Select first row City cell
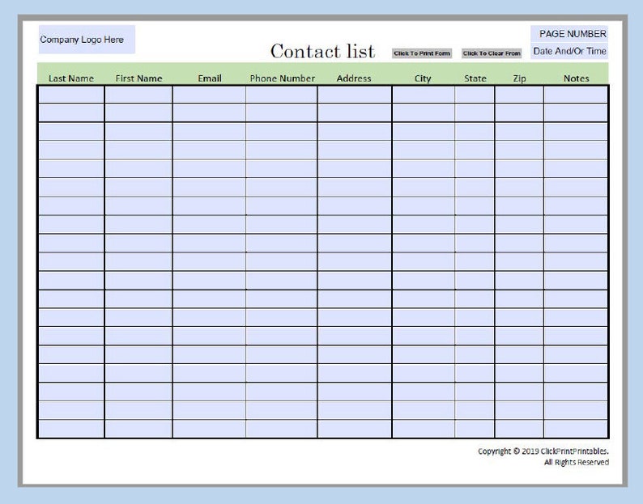 tap(424, 95)
